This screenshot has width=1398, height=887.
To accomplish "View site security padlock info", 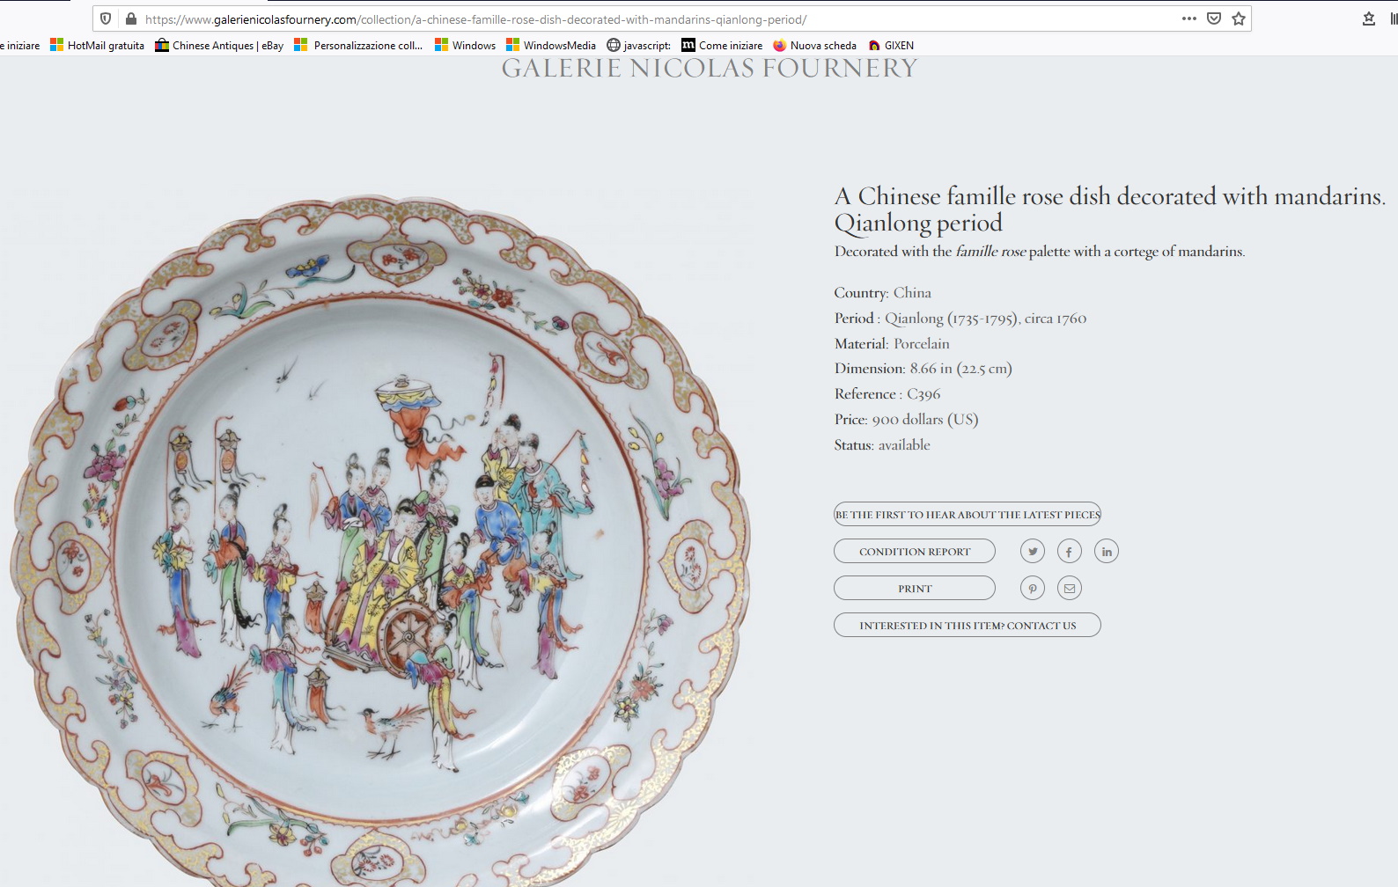I will pyautogui.click(x=131, y=18).
